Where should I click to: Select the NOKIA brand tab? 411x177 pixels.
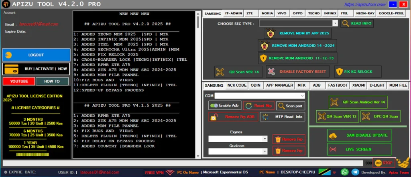[x=267, y=13]
